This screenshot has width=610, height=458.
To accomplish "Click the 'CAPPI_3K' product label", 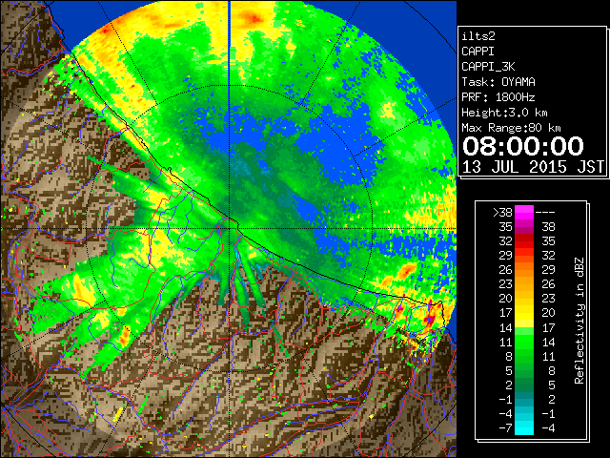I will pyautogui.click(x=488, y=67).
